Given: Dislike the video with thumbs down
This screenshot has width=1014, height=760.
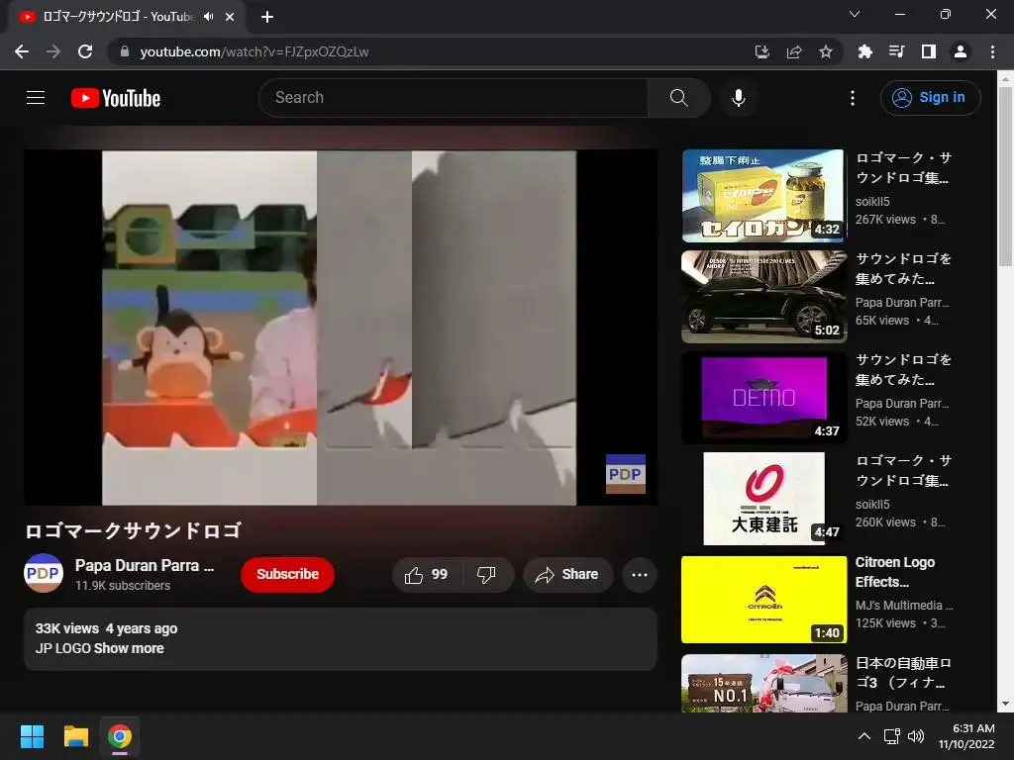Looking at the screenshot, I should pos(486,575).
